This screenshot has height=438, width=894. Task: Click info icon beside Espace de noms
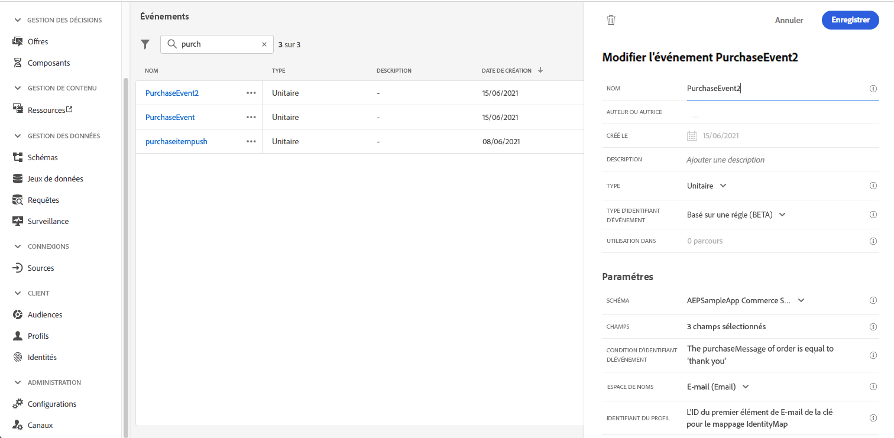coord(873,387)
